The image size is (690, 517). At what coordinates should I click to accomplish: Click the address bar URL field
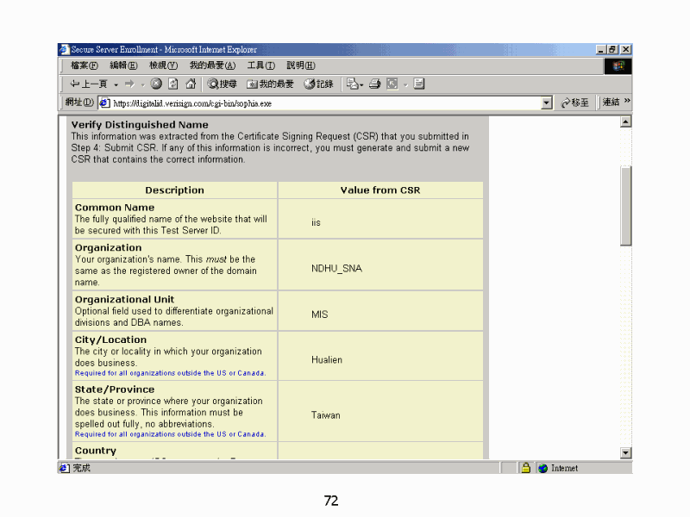(x=319, y=103)
